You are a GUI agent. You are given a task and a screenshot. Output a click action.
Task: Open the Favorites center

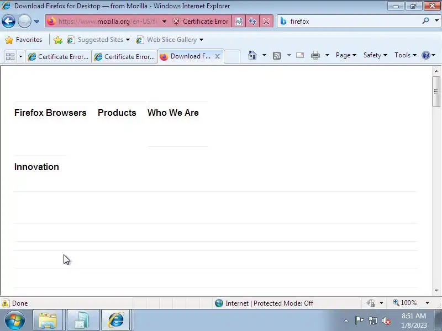(23, 40)
